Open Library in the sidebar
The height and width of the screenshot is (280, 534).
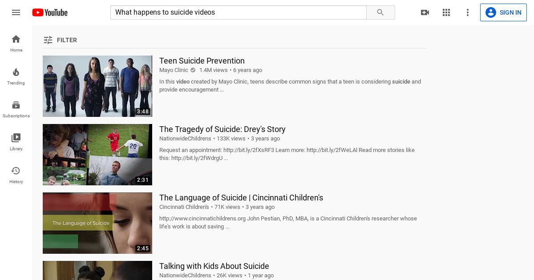[16, 142]
